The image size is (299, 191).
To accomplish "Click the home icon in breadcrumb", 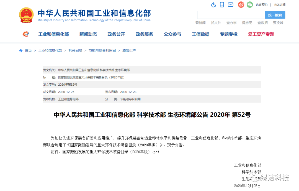I will click(21, 51).
